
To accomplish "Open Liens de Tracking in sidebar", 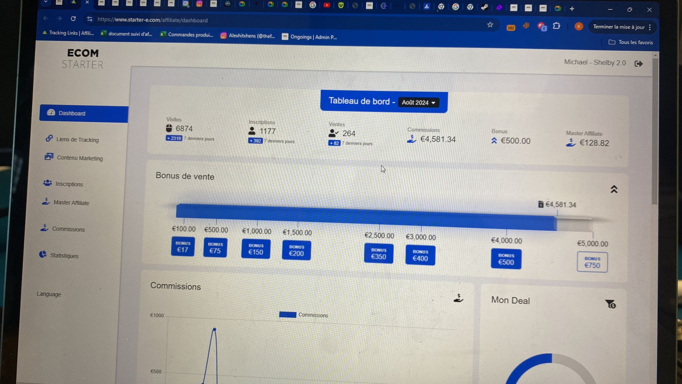I will click(77, 140).
